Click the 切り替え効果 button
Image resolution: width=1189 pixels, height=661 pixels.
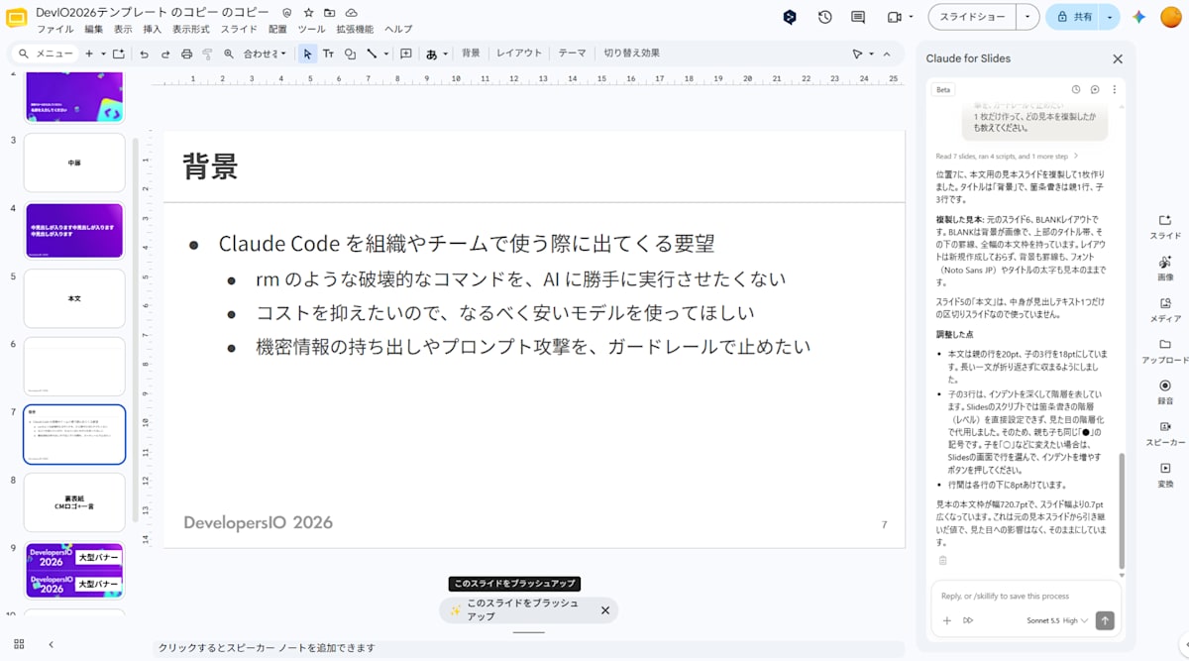pyautogui.click(x=632, y=54)
